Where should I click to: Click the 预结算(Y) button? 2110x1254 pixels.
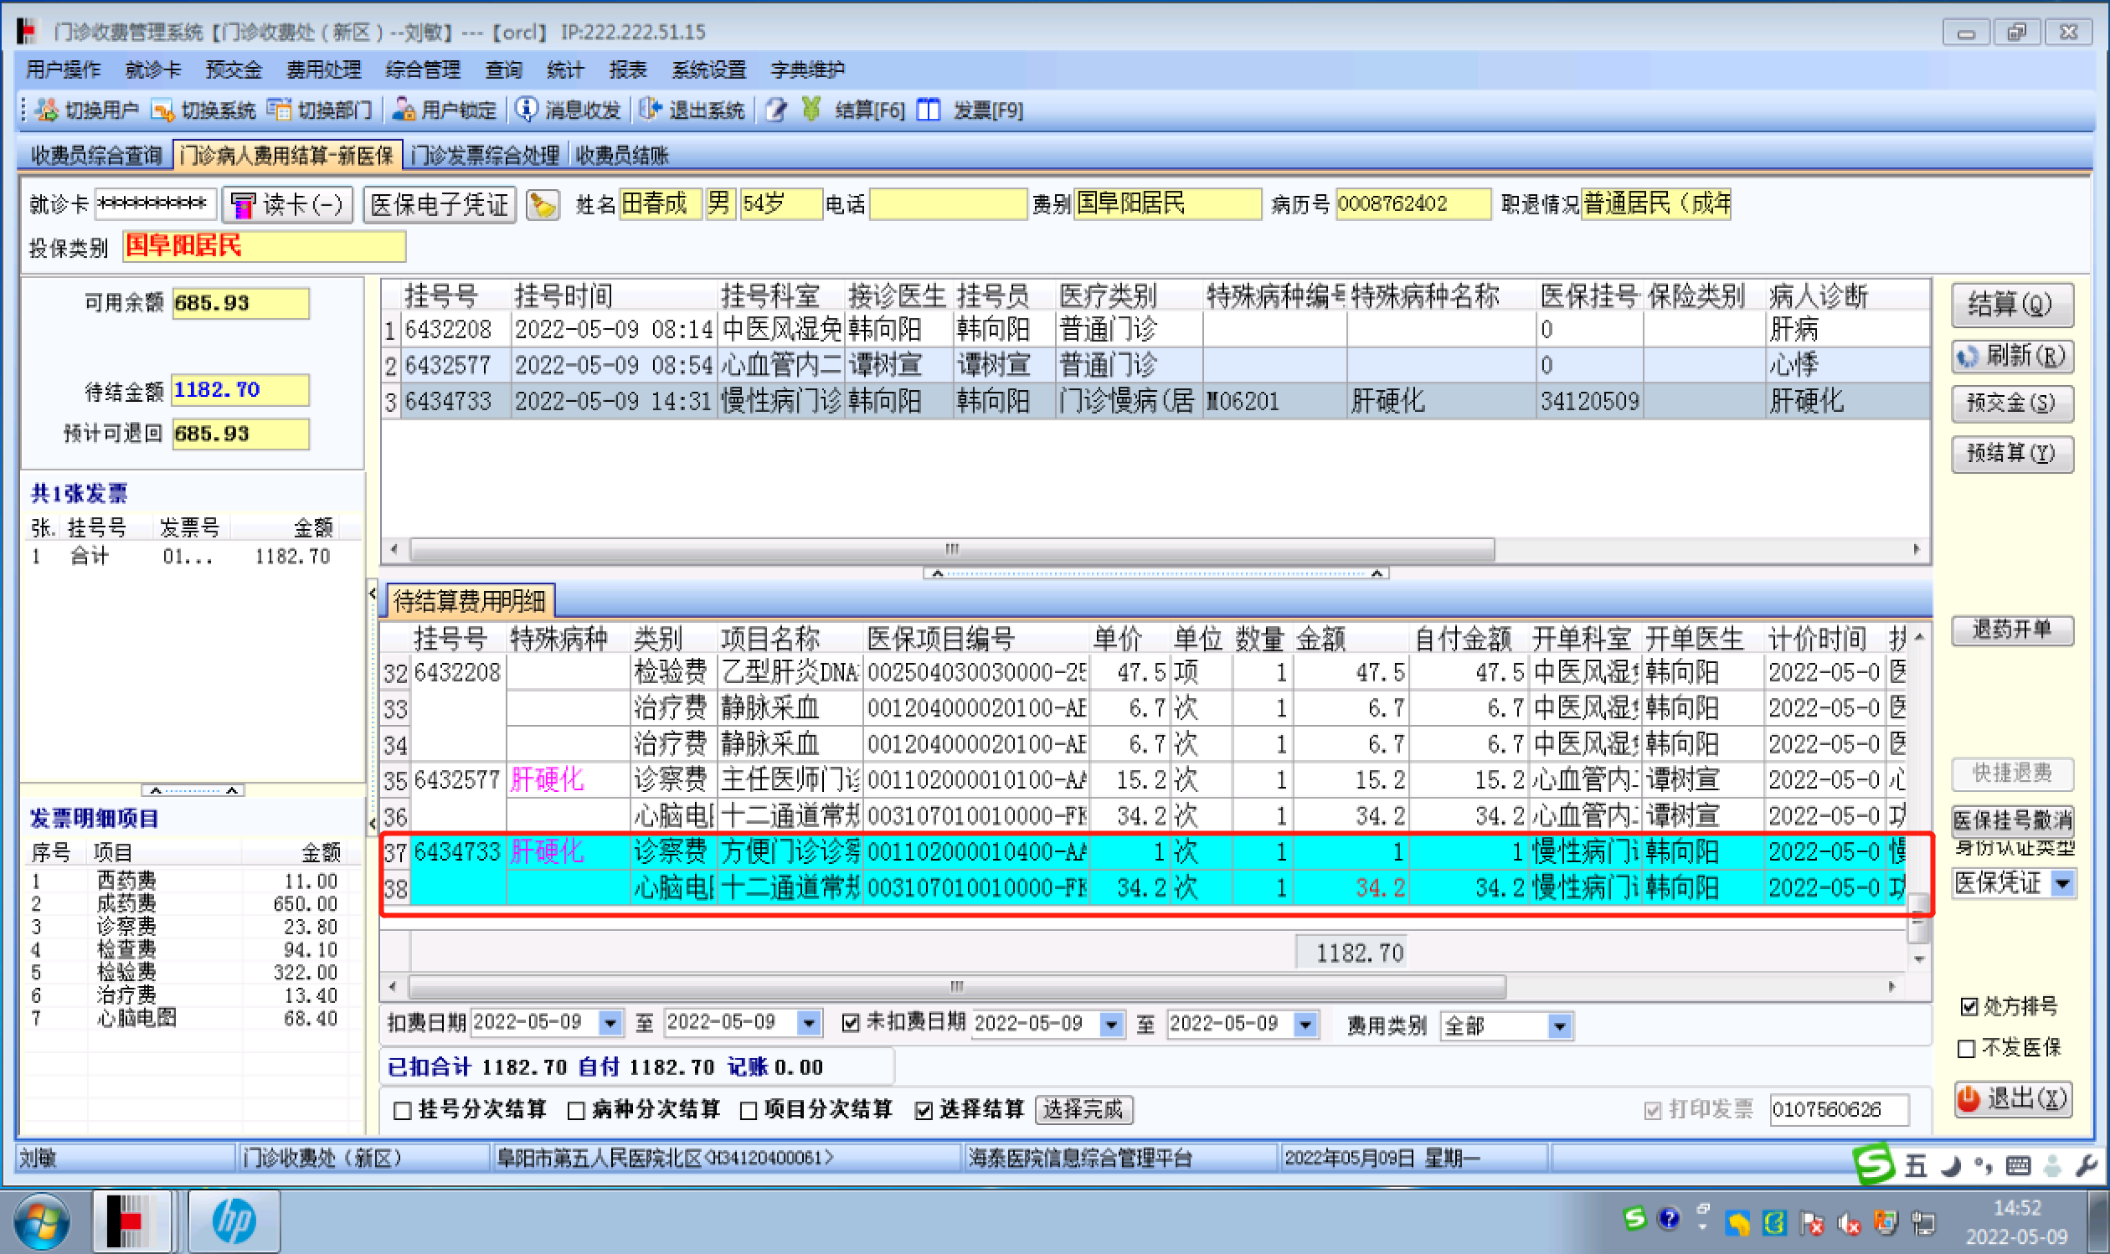click(x=2011, y=454)
